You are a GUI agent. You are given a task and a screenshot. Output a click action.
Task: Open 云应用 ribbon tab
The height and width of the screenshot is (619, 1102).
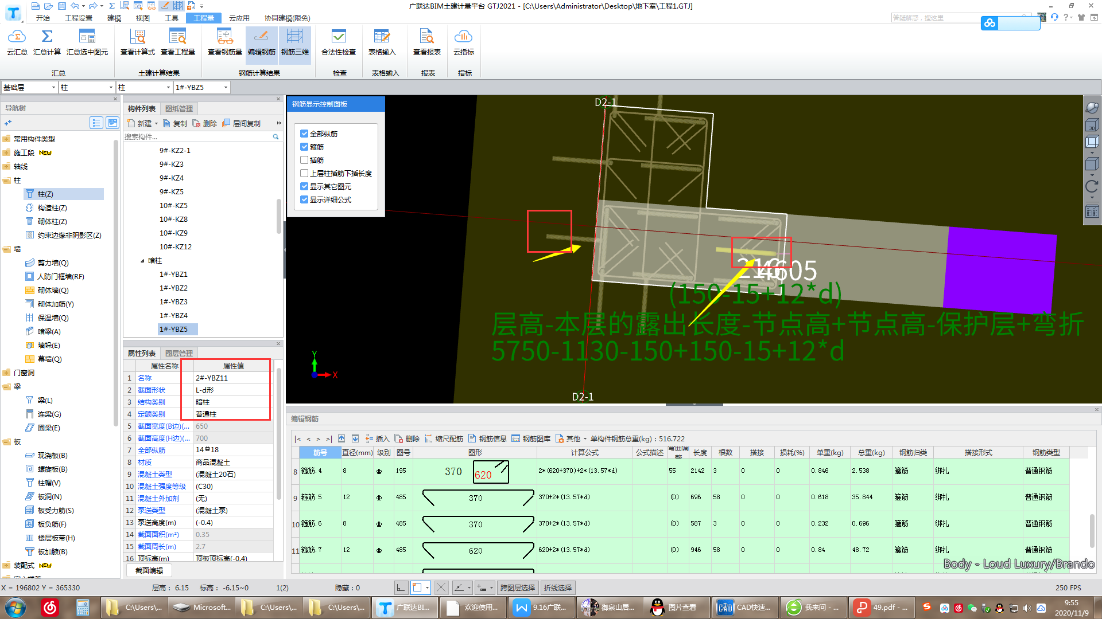(x=239, y=18)
